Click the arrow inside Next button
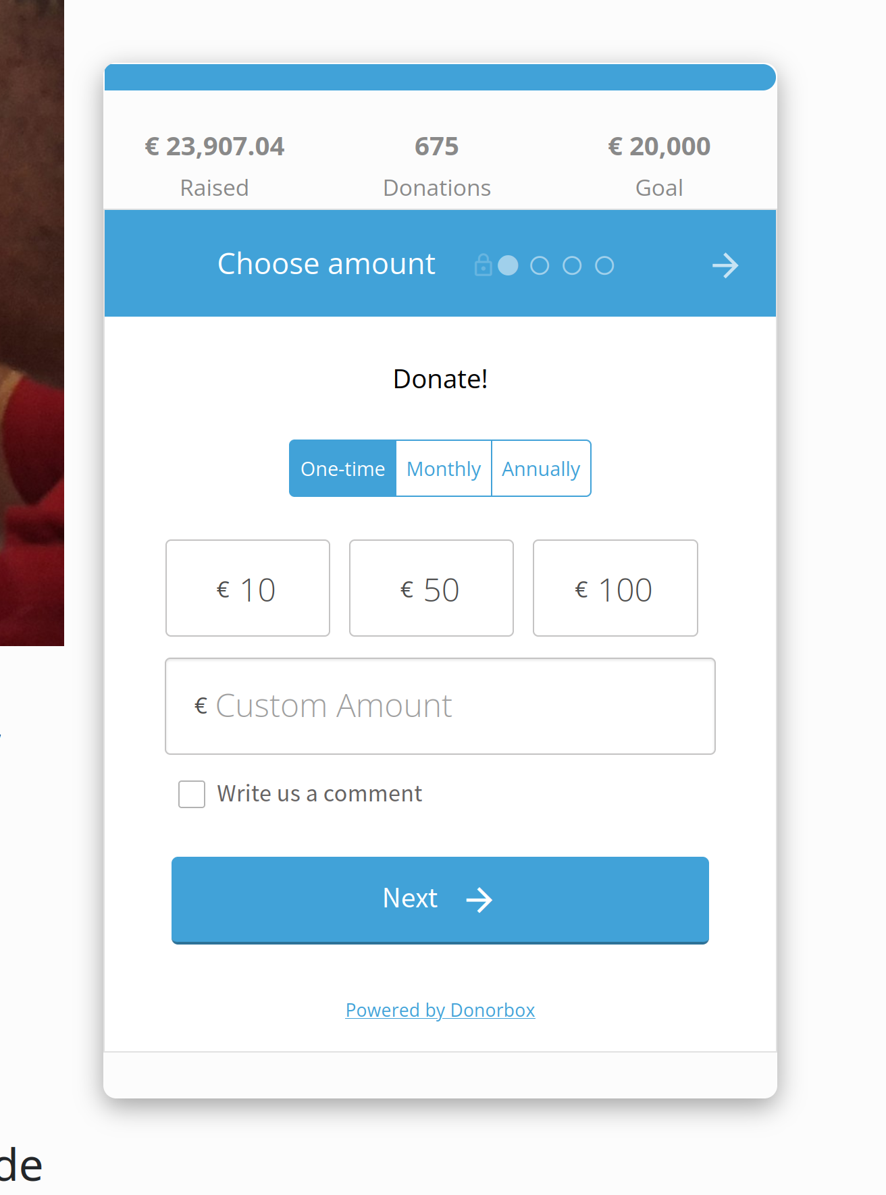The image size is (886, 1195). 479,899
